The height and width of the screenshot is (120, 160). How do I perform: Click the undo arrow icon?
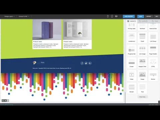tap(5, 101)
